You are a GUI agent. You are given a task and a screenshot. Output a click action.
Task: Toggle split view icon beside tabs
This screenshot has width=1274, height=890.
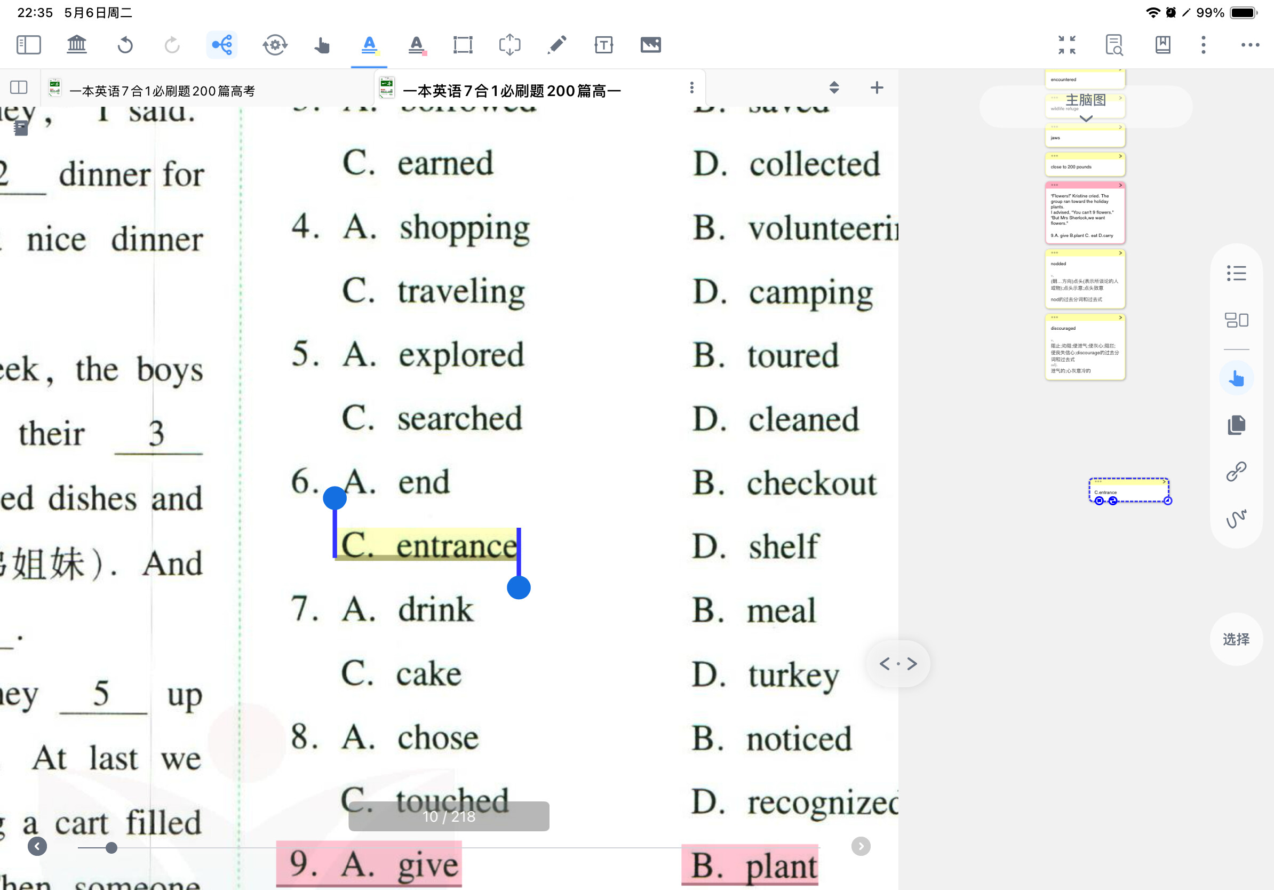(x=19, y=87)
